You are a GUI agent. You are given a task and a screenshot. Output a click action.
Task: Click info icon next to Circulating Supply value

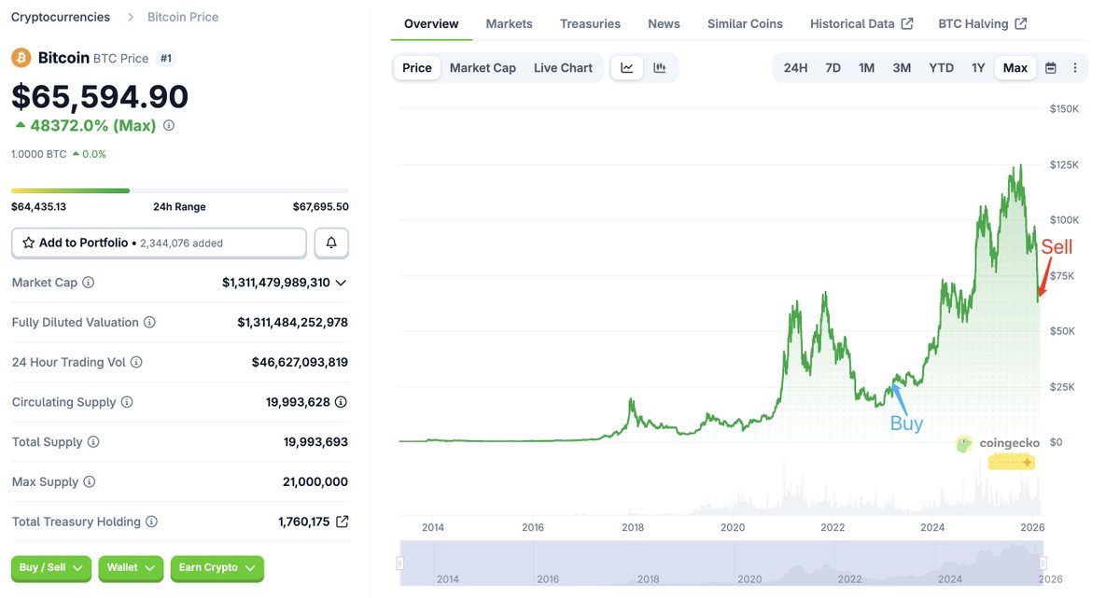pyautogui.click(x=341, y=402)
